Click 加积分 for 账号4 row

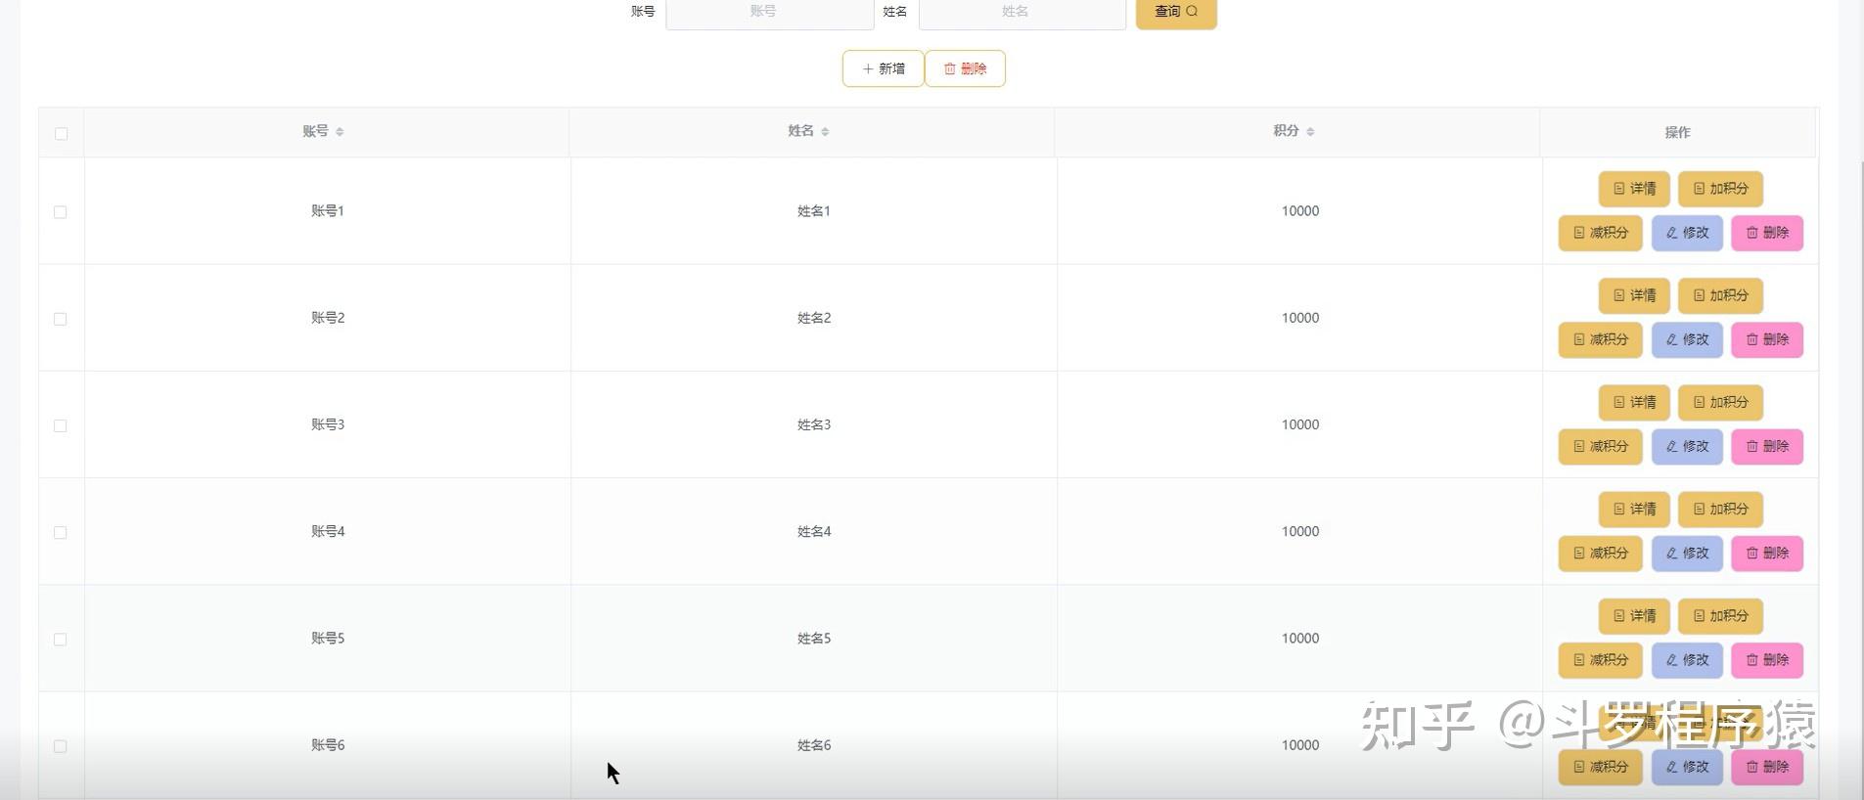tap(1720, 509)
